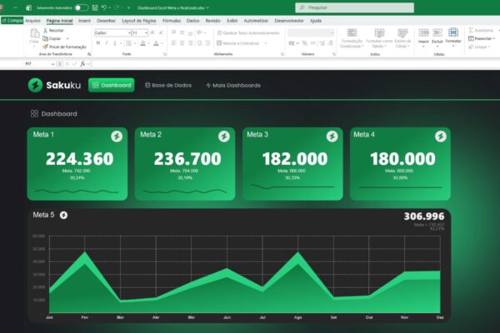
Task: Switch to the Desenhar ribbon tab
Action: 106,21
